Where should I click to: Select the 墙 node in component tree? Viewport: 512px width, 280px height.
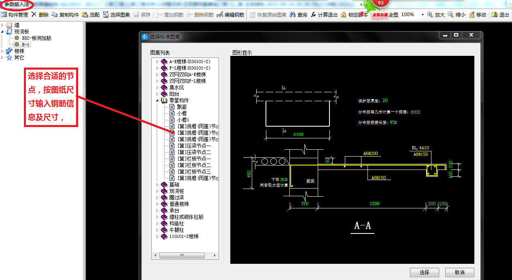(x=17, y=25)
